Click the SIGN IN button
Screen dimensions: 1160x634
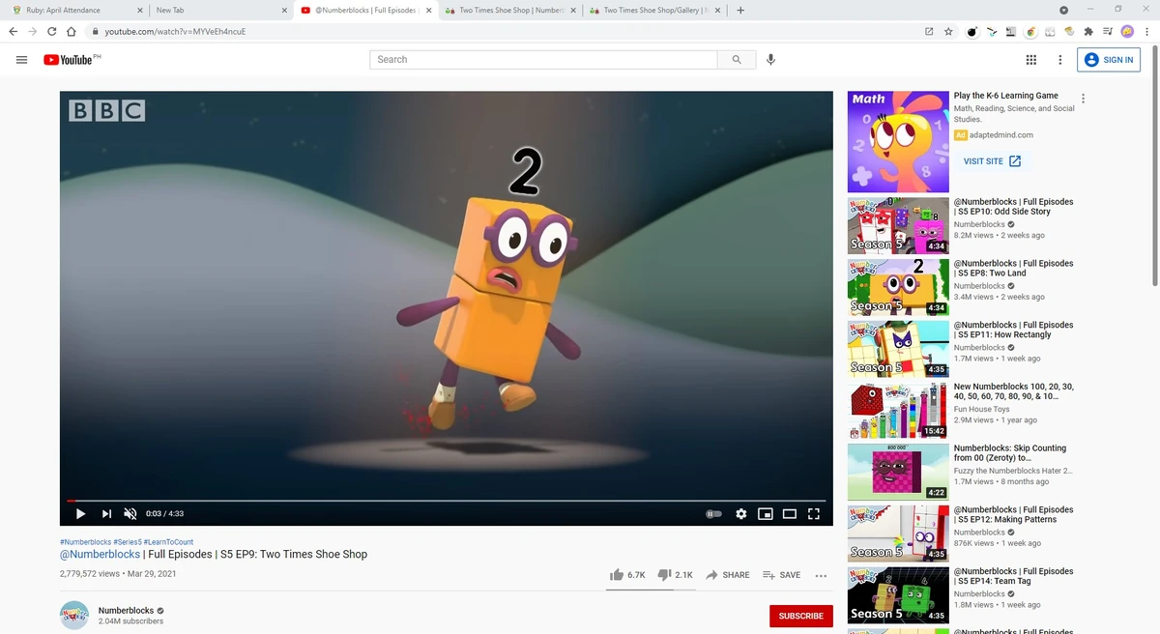[x=1108, y=59]
